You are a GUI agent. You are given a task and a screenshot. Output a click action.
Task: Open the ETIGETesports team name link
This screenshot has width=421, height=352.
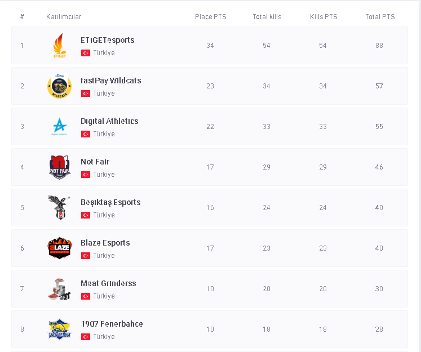click(x=107, y=41)
